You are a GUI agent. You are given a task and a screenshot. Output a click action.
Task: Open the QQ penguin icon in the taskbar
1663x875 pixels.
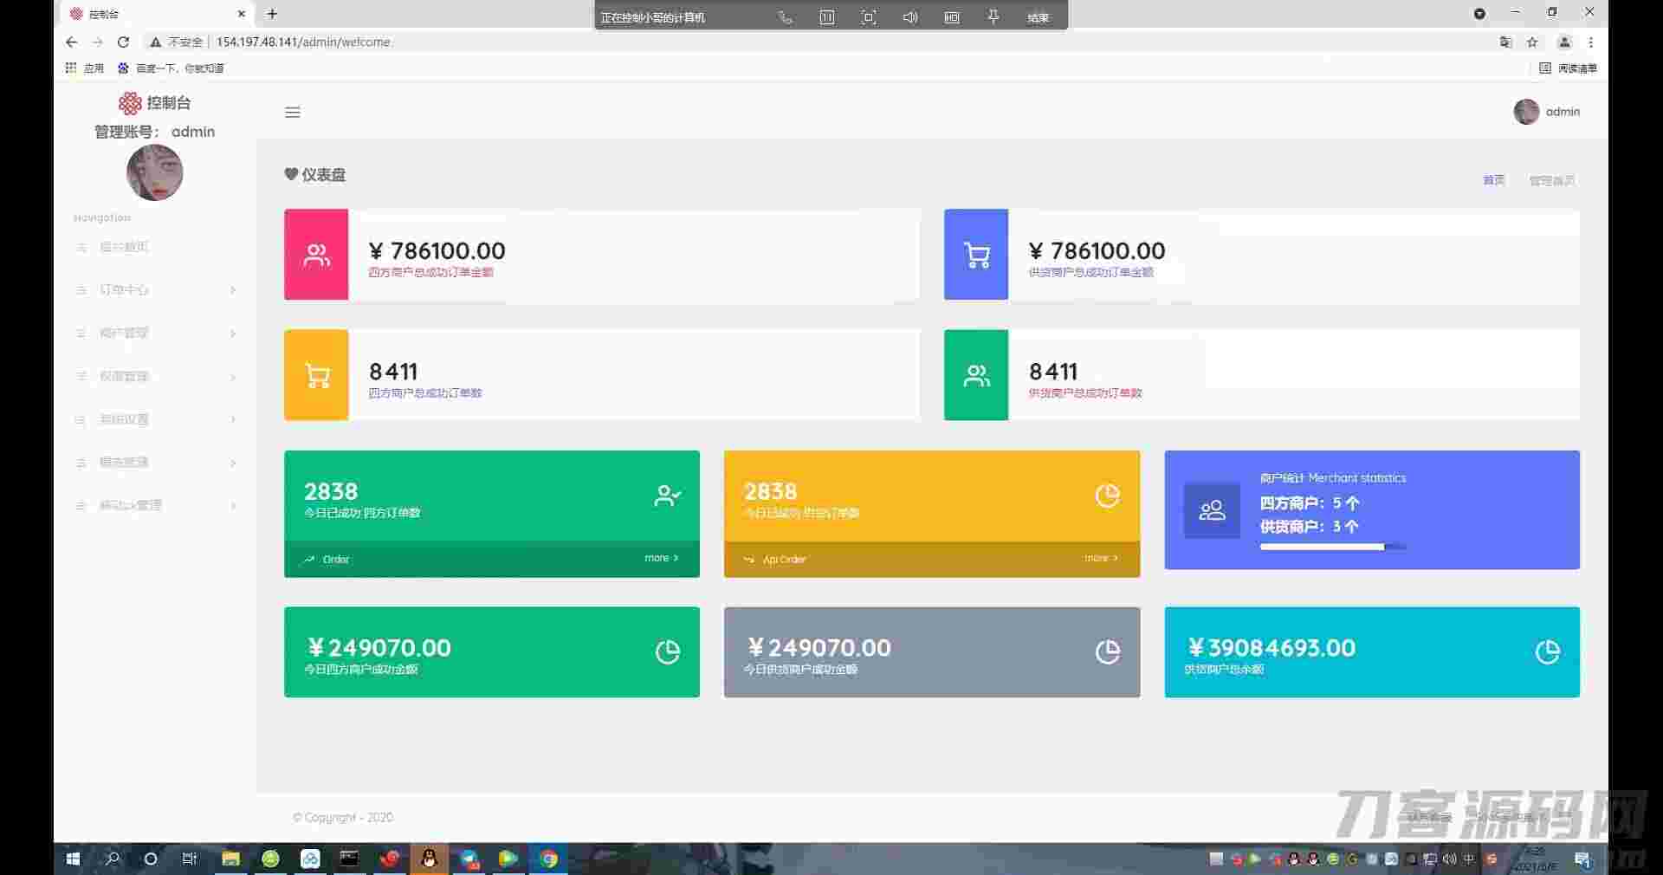429,859
